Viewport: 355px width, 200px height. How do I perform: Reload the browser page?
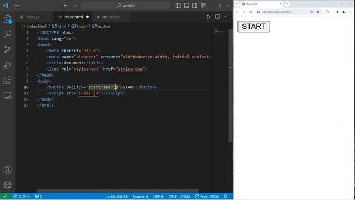250,12
